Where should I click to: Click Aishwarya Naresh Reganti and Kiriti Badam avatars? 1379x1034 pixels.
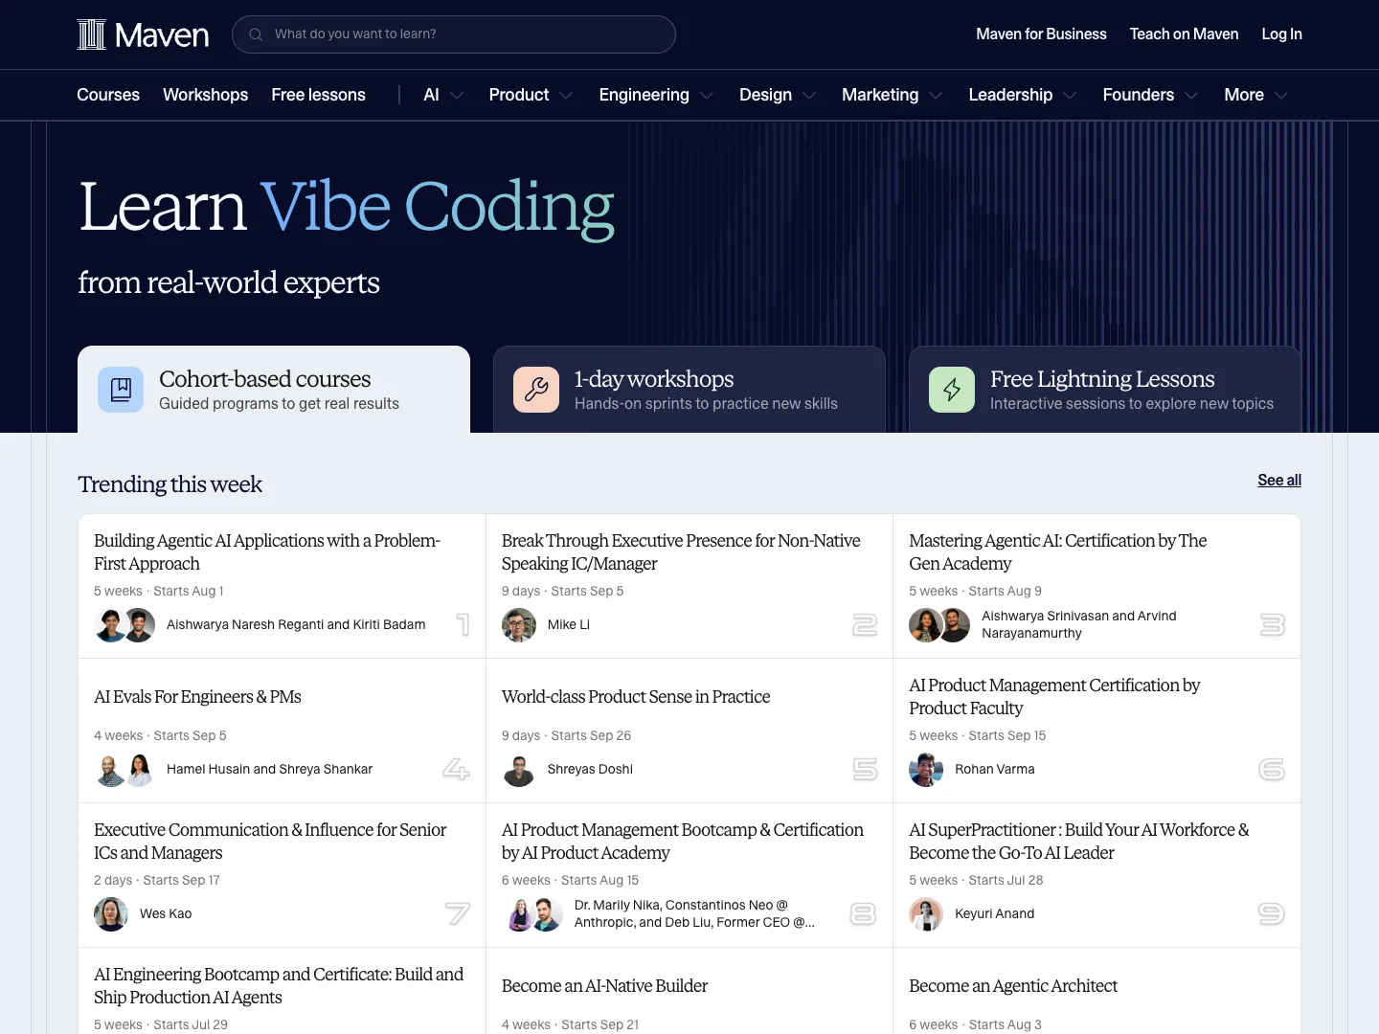(x=125, y=625)
